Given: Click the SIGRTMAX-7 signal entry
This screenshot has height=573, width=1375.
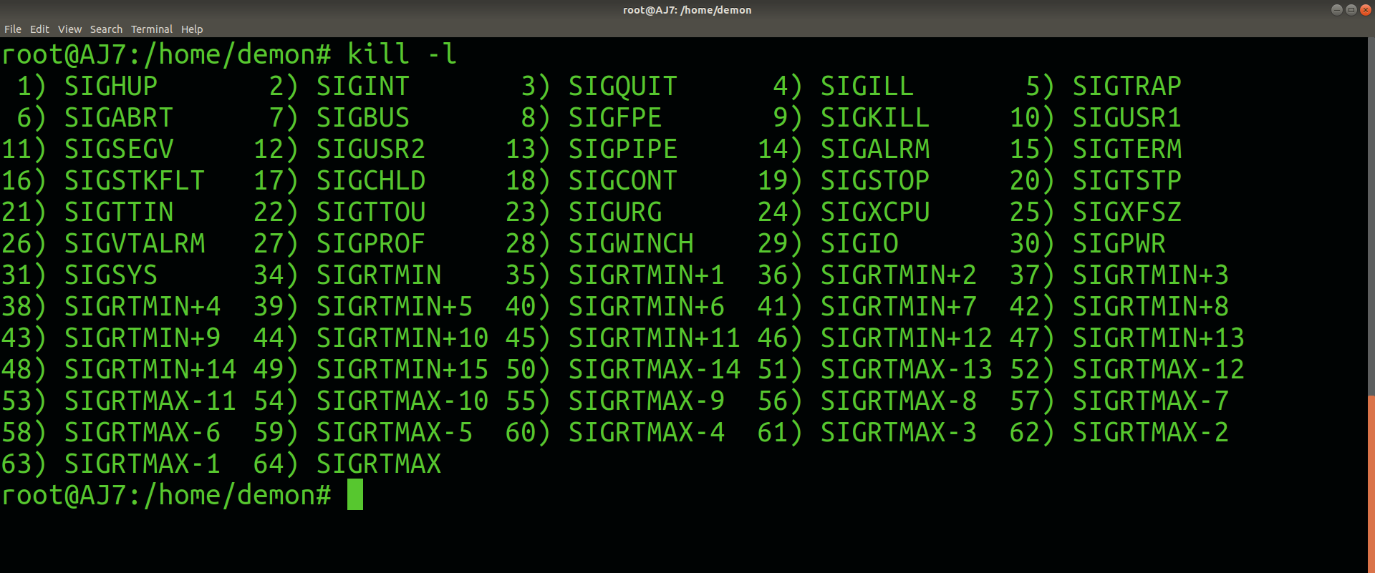Looking at the screenshot, I should (1151, 401).
